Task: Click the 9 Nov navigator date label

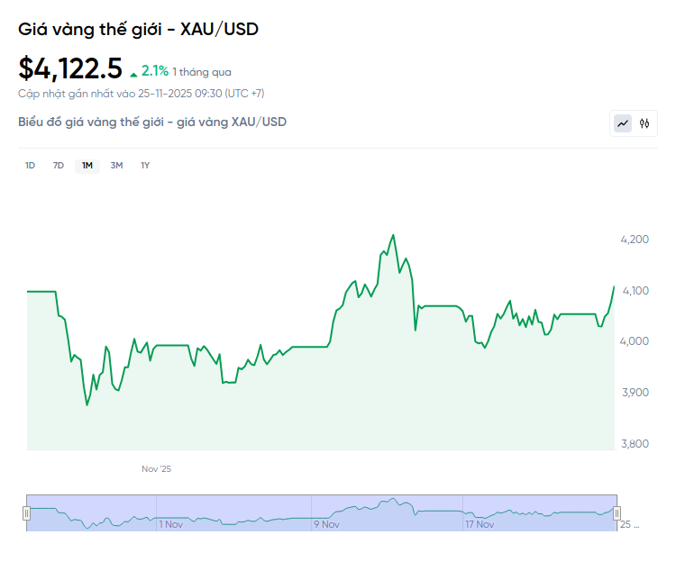Action: (x=326, y=524)
